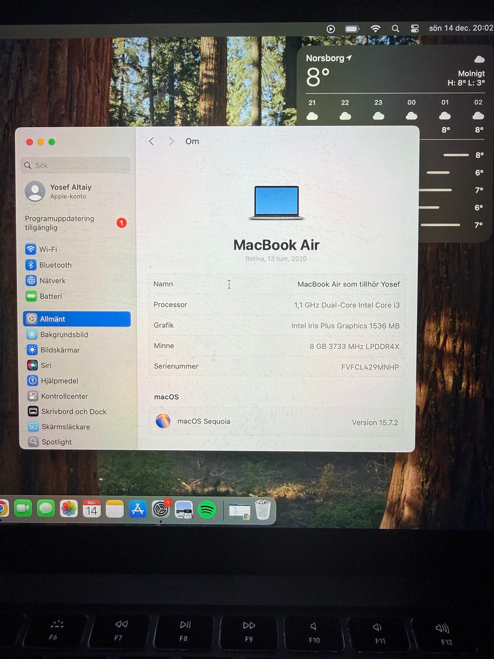494x659 pixels.
Task: Click the MacBook Air laptop image
Action: tap(277, 203)
